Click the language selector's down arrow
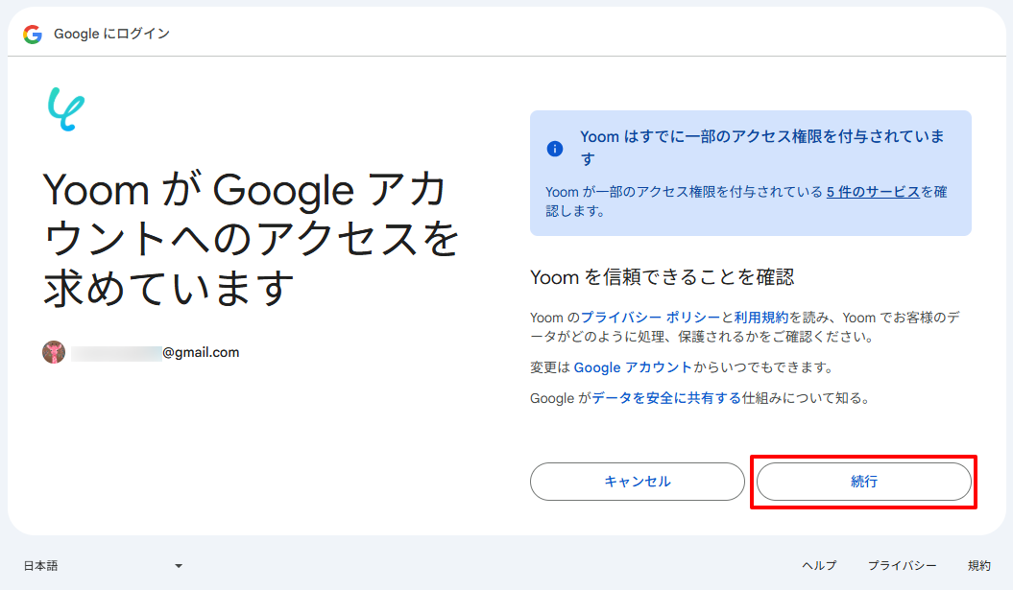This screenshot has width=1013, height=590. point(179,566)
